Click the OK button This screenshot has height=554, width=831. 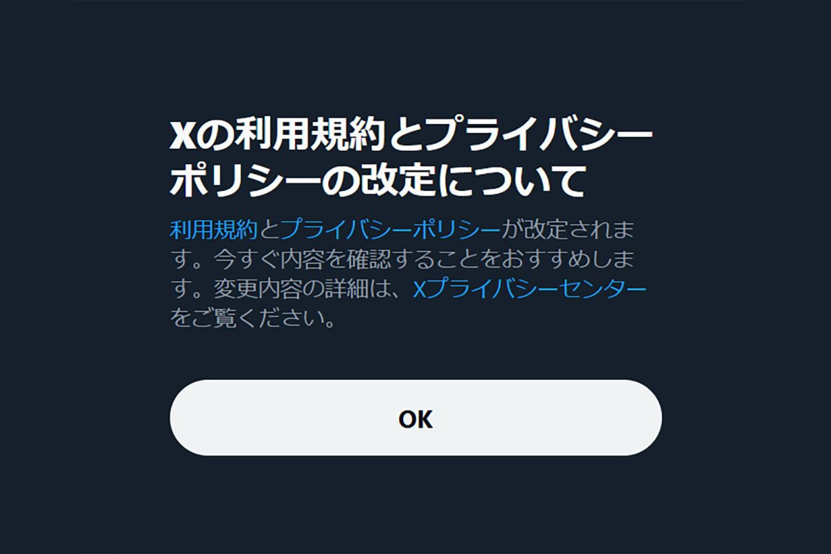coord(415,418)
